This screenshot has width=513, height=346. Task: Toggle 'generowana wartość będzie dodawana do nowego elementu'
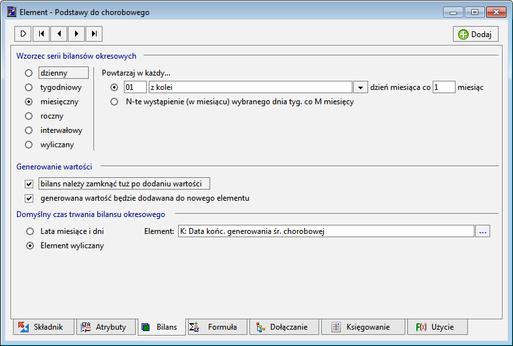click(x=29, y=198)
